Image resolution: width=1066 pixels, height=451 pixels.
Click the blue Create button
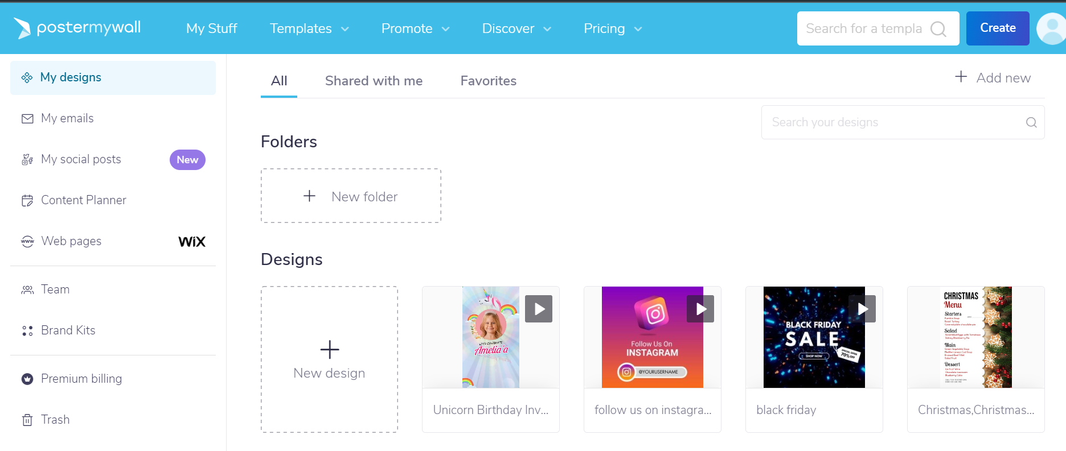click(998, 28)
